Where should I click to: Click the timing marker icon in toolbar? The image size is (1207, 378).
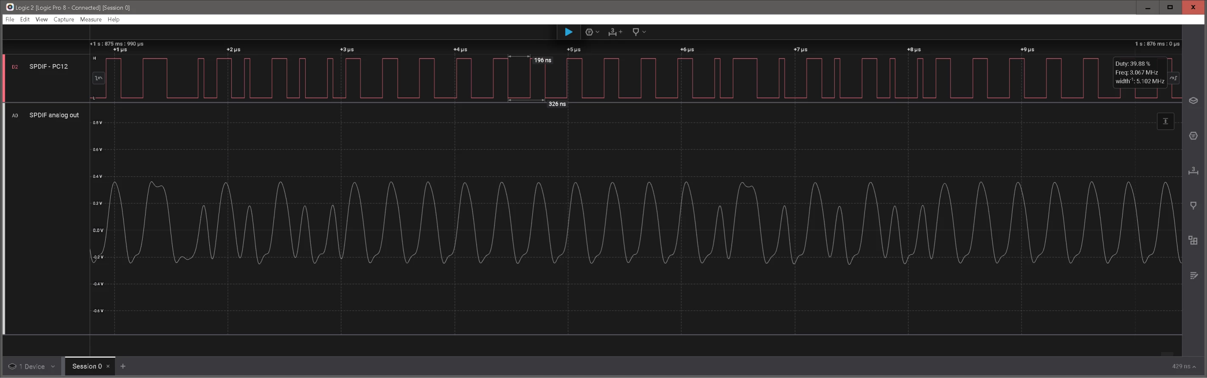click(636, 32)
